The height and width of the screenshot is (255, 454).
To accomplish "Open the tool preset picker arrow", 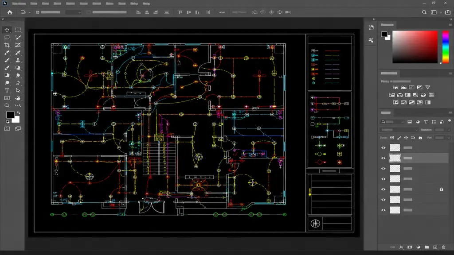I will point(30,12).
